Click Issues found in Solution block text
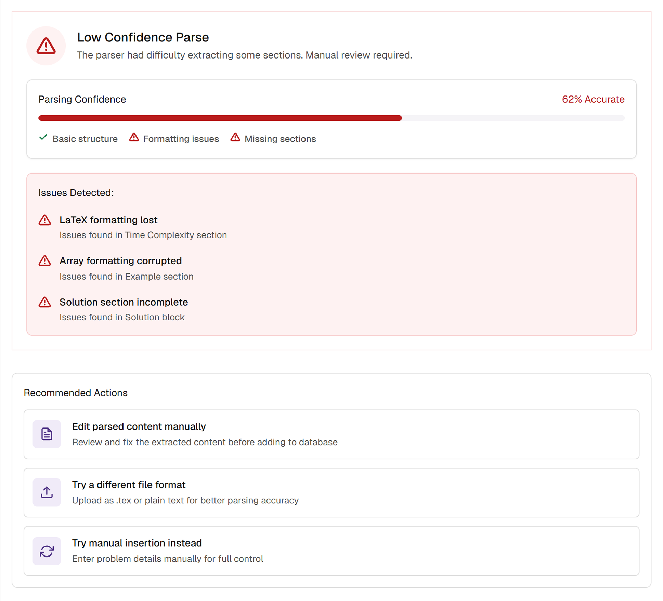 pos(122,317)
